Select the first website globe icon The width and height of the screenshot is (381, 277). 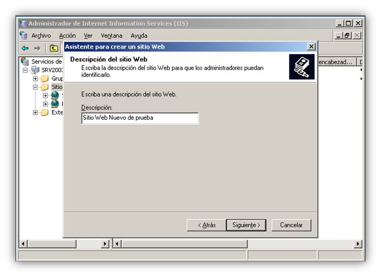click(55, 95)
